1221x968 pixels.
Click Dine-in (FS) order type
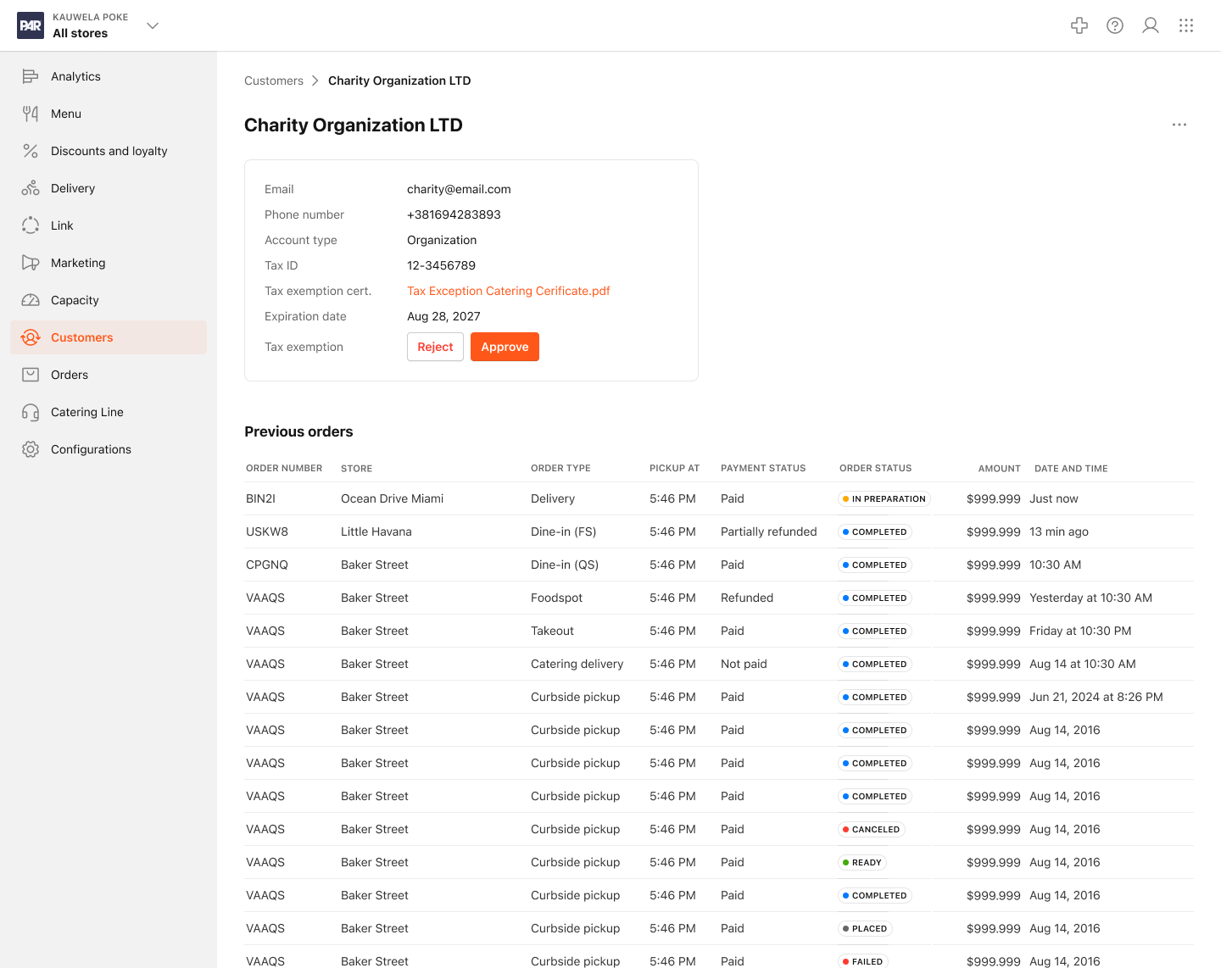[563, 531]
